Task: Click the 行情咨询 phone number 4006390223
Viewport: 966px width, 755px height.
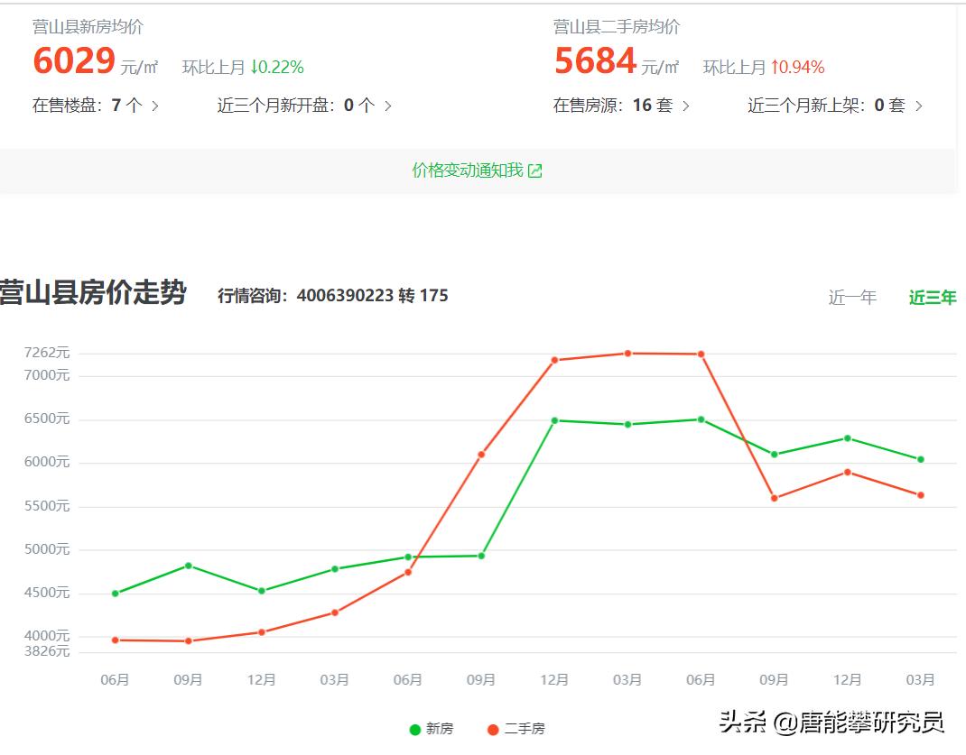Action: [x=345, y=296]
